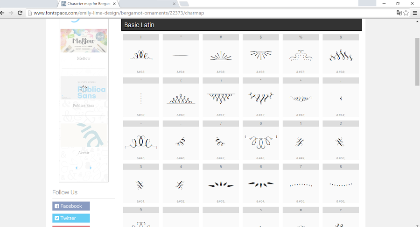Select the &#37; dotted swirl glyph

(301, 56)
